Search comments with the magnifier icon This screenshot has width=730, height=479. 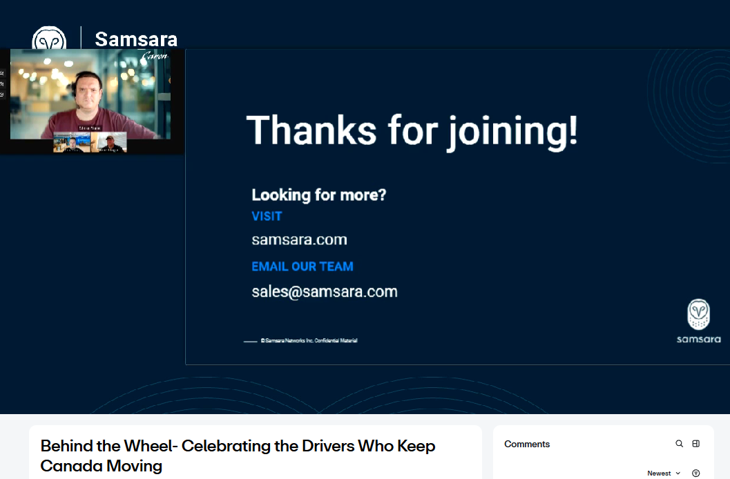679,444
